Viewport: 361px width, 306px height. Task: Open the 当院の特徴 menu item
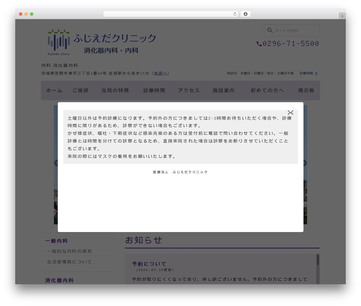[115, 90]
